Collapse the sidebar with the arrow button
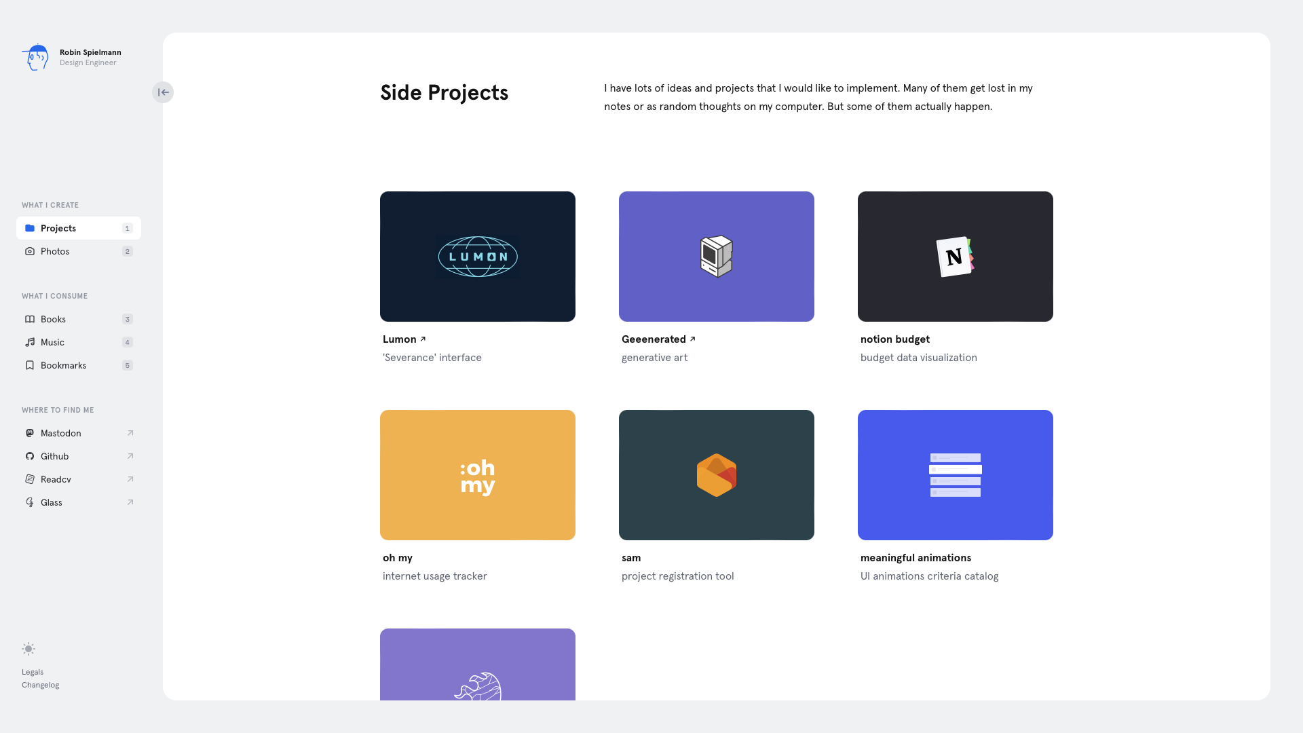The image size is (1303, 733). point(163,92)
